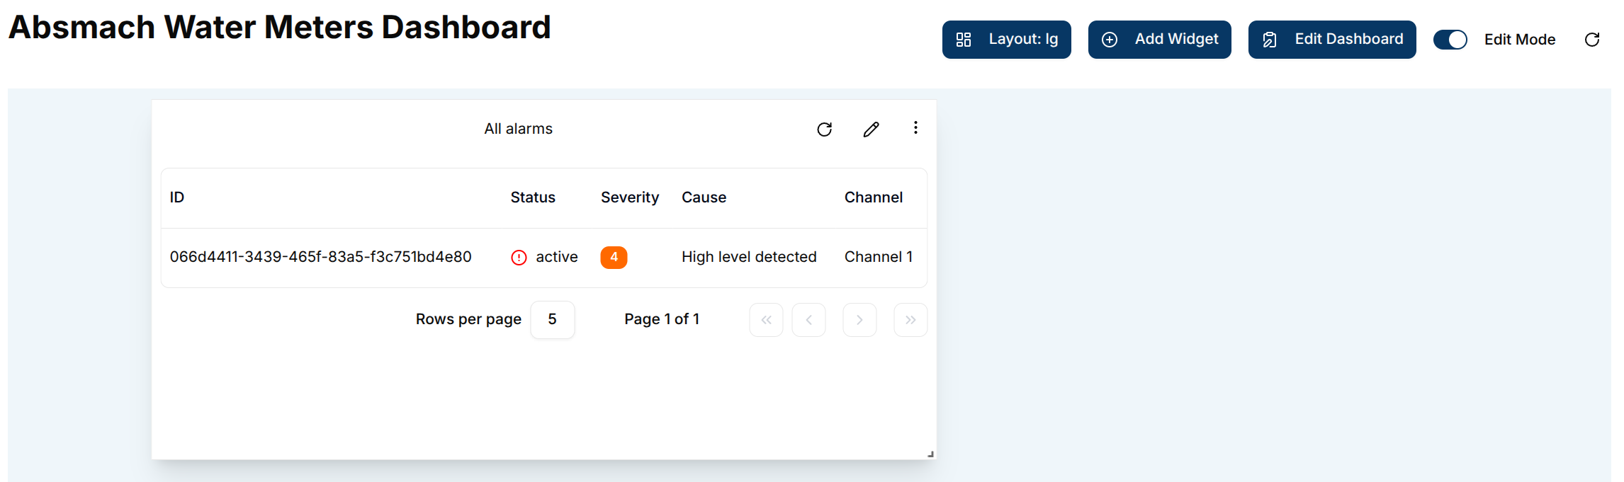Refresh the All alarms widget

(x=824, y=130)
